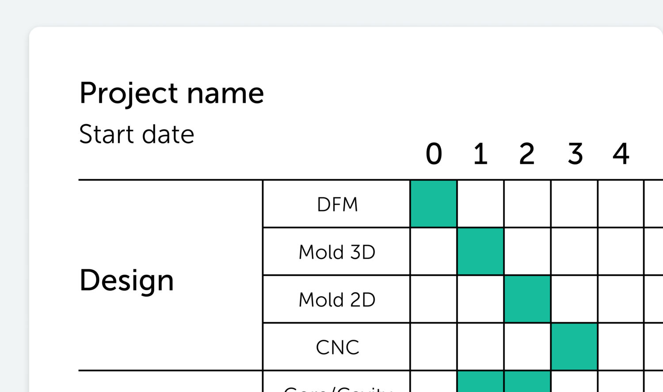Select empty CNC cell under week 4

[x=621, y=347]
